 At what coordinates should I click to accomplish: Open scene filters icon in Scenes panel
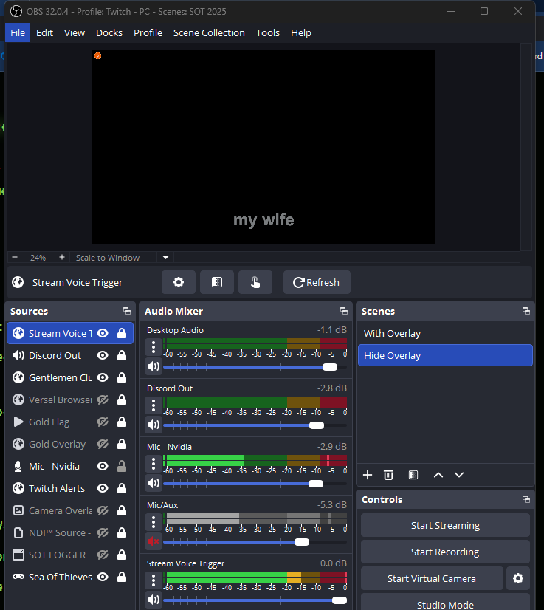[413, 475]
